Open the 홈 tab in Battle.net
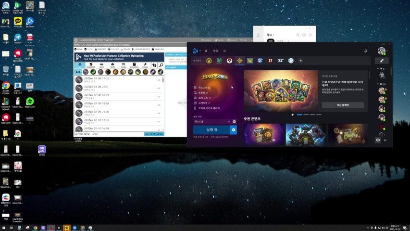410x231 pixels. pos(206,51)
